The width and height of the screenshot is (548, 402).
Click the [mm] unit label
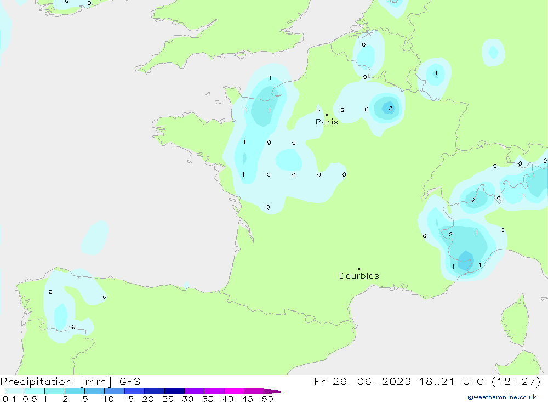pyautogui.click(x=95, y=381)
